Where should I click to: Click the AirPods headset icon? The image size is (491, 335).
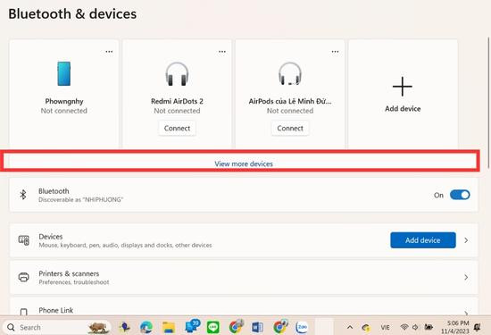pyautogui.click(x=290, y=74)
